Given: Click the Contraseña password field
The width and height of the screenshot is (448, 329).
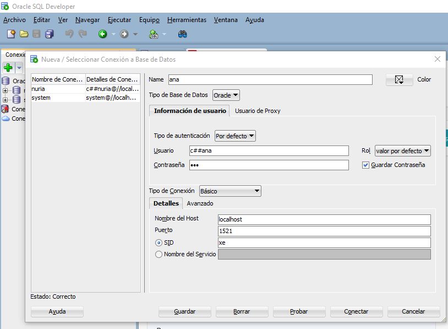Looking at the screenshot, I should click(269, 165).
